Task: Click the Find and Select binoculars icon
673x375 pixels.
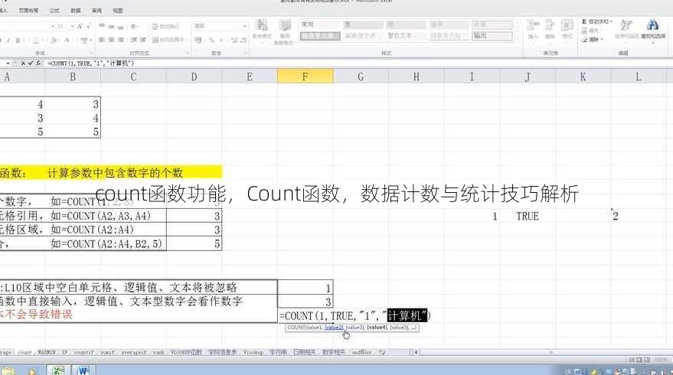Action: click(x=652, y=25)
